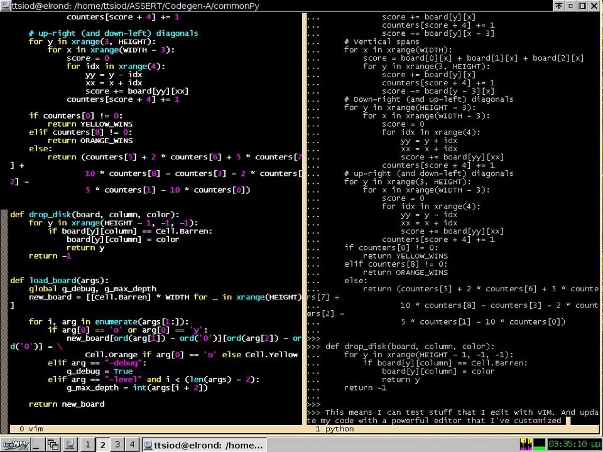Focus the '0 vim' status bar label
This screenshot has height=452, width=603.
pyautogui.click(x=31, y=429)
